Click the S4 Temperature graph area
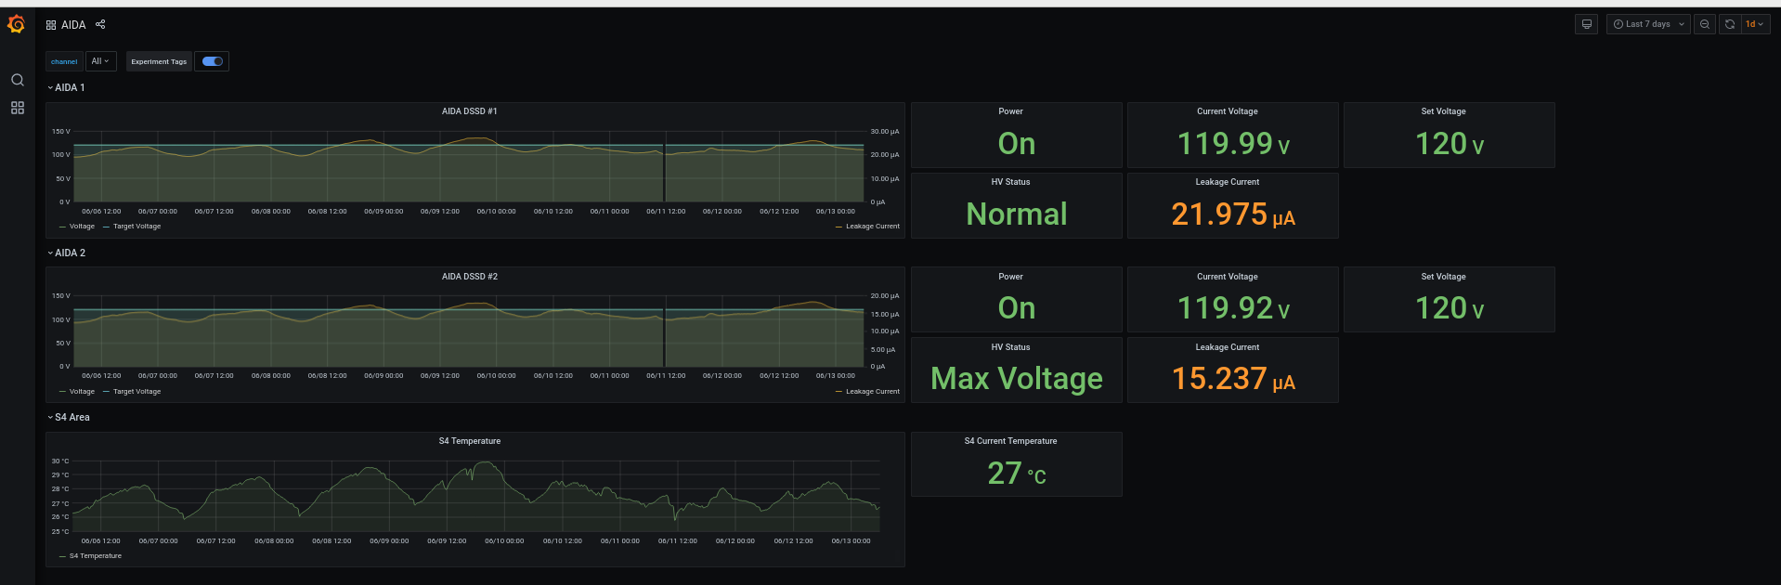Viewport: 1781px width, 585px height. tap(476, 496)
